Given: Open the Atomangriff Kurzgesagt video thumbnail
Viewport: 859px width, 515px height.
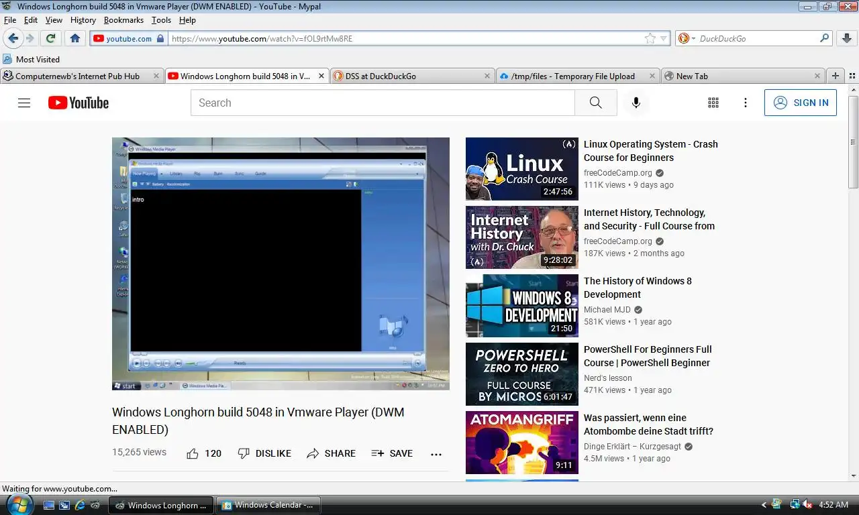Looking at the screenshot, I should click(522, 443).
